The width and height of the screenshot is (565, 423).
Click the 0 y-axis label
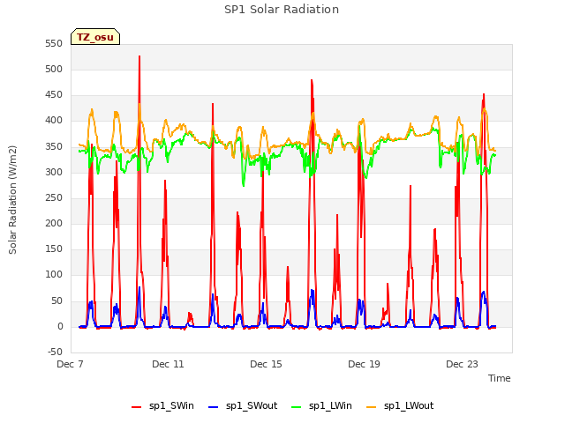click(x=60, y=327)
